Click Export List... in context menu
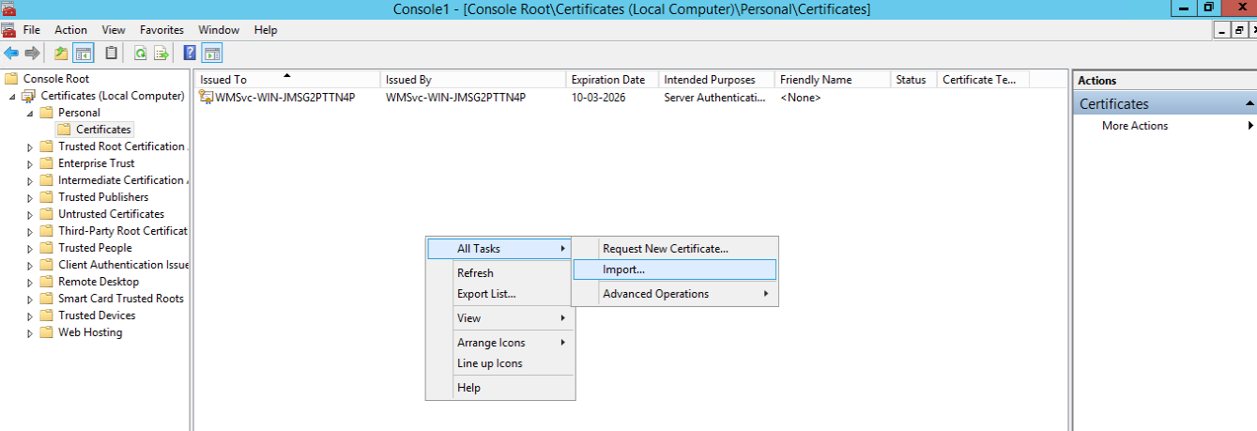This screenshot has width=1257, height=431. pos(485,294)
